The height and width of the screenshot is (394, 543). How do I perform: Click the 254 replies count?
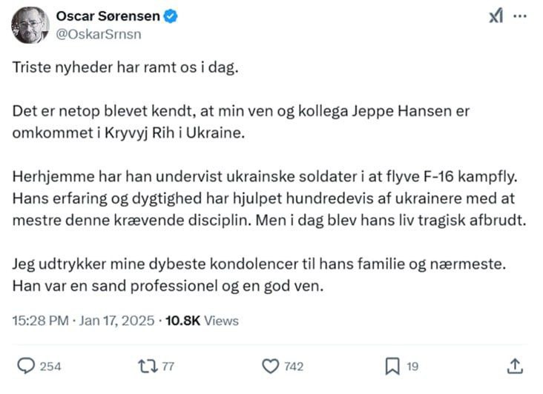pyautogui.click(x=50, y=367)
